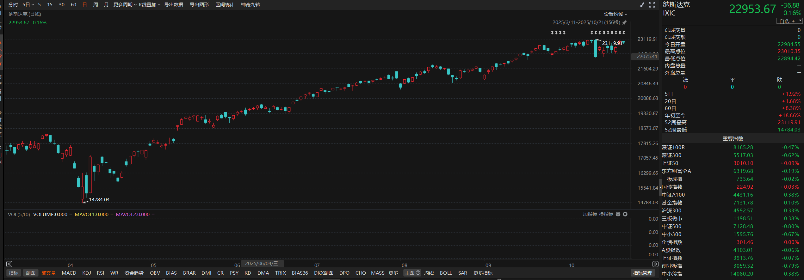The width and height of the screenshot is (804, 280).
Task: Select the MACD indicator tab
Action: pyautogui.click(x=69, y=273)
